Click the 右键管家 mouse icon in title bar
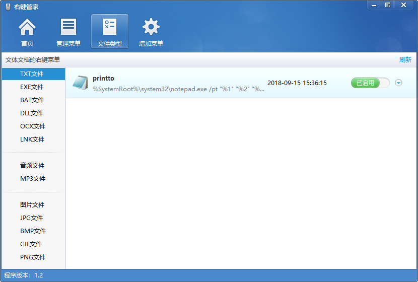This screenshot has width=418, height=282. pos(8,6)
